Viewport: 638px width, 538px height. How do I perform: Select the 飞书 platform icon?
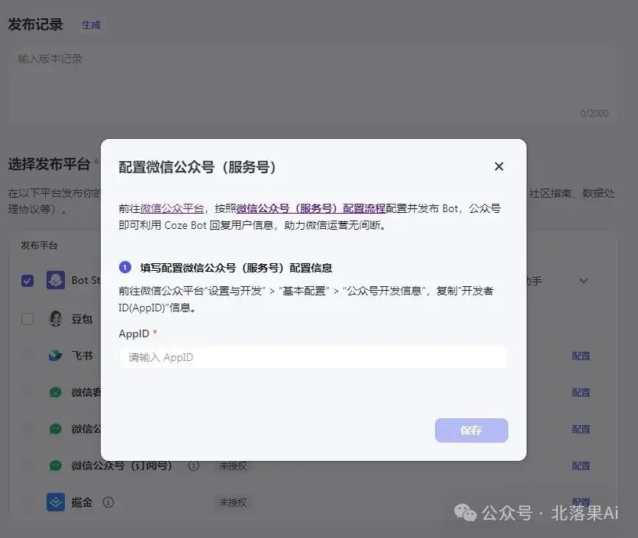(x=55, y=355)
